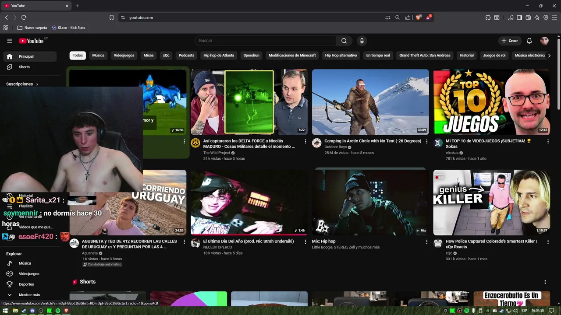Play the TOP 10 JUEGOS thumbnail
Image resolution: width=561 pixels, height=315 pixels.
pyautogui.click(x=492, y=102)
